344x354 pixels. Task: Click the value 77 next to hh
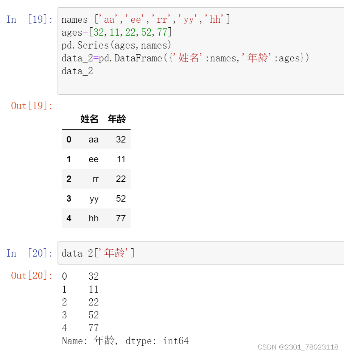(x=120, y=218)
